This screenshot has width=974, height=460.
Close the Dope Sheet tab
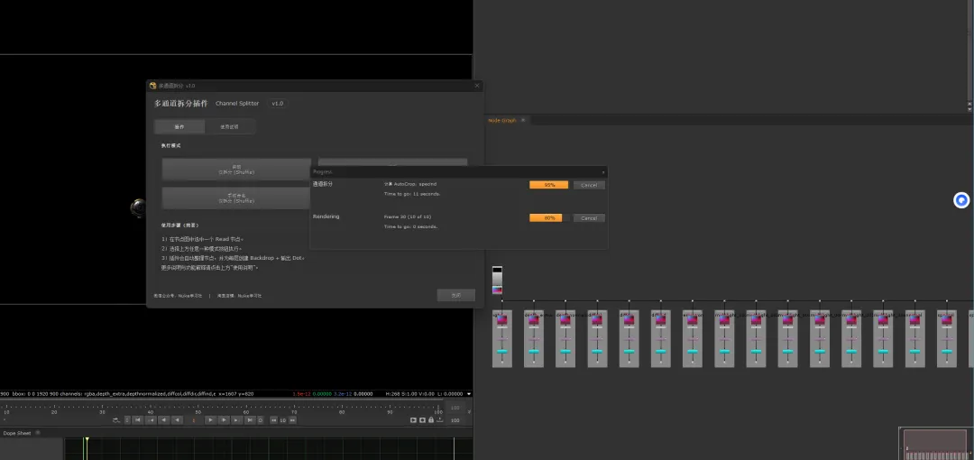coord(37,433)
